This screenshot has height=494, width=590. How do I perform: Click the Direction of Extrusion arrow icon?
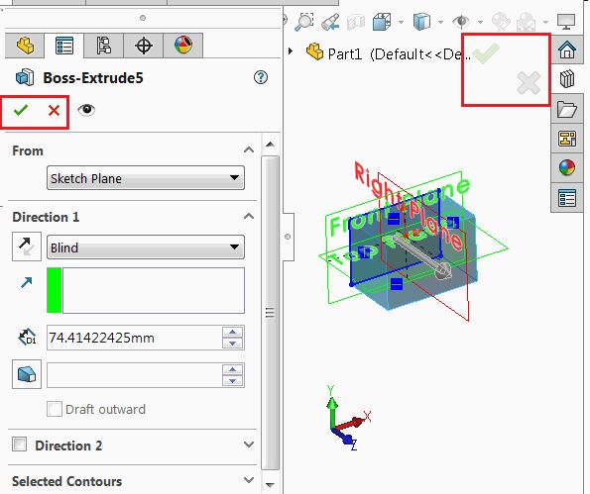[x=27, y=282]
